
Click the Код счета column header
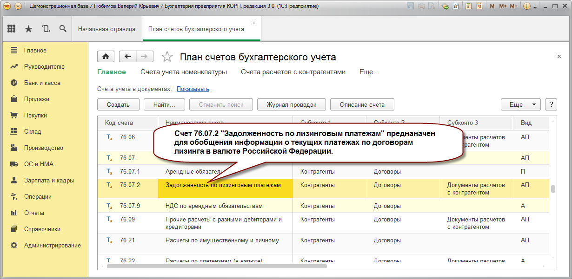click(128, 123)
